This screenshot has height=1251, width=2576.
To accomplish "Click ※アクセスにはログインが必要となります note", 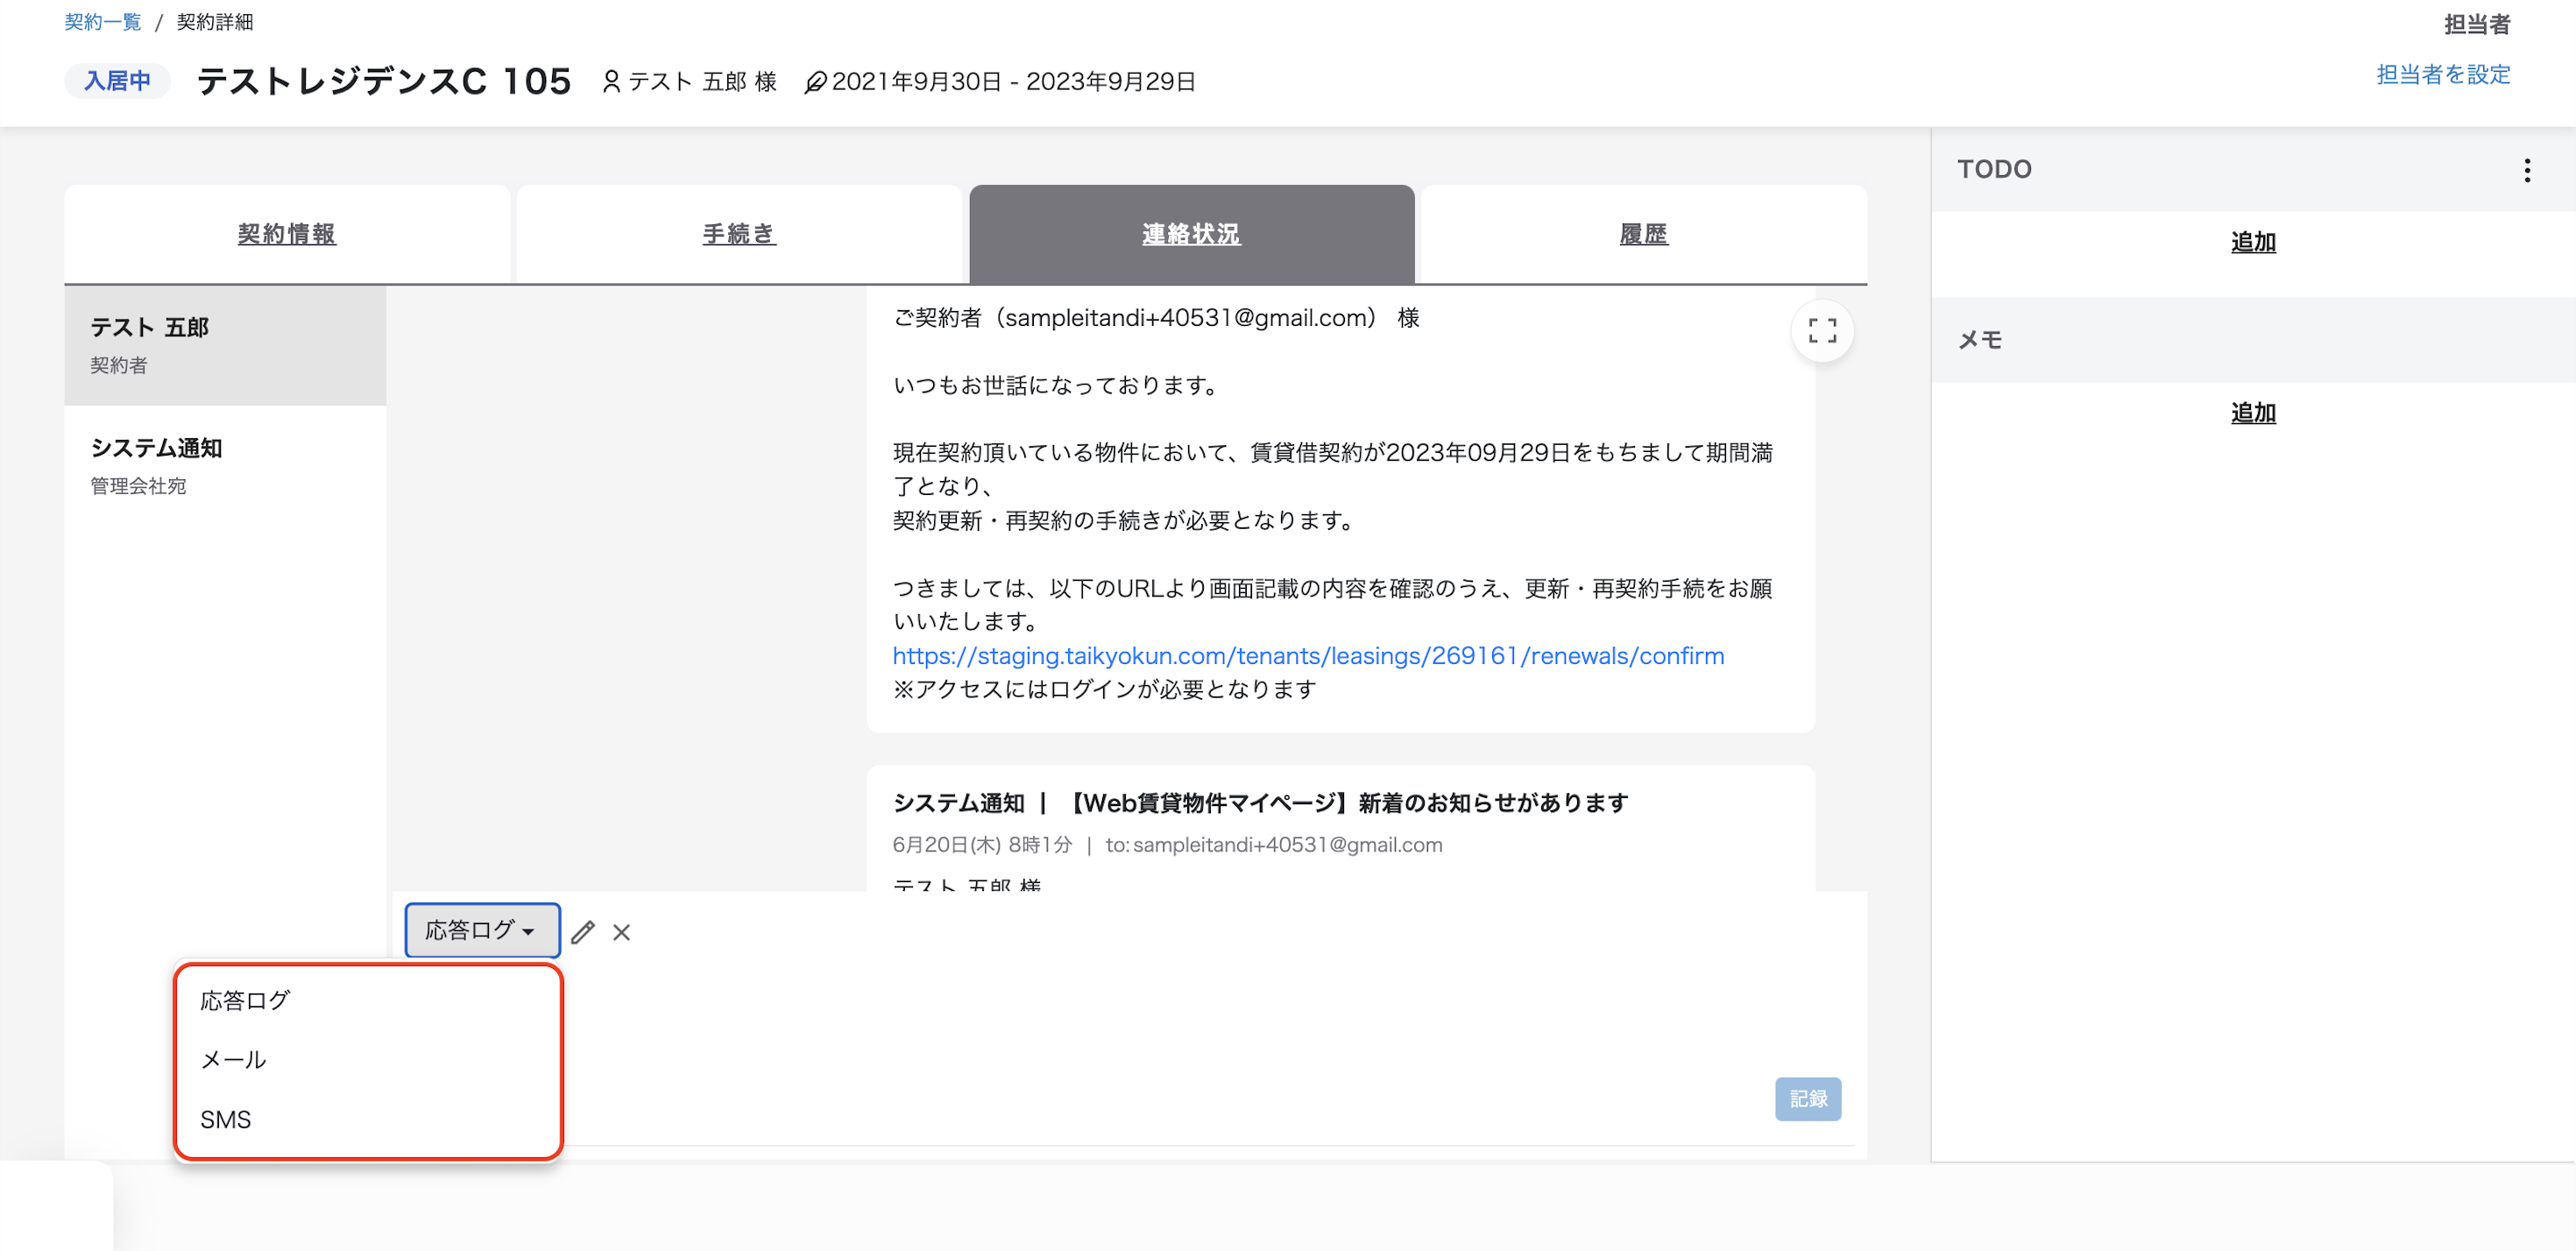I will pyautogui.click(x=1104, y=689).
